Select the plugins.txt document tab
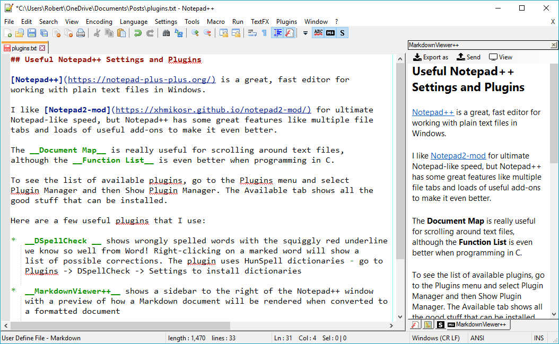Screen dimensions: 559x344 24,48
